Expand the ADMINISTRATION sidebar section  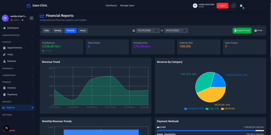pos(18,35)
